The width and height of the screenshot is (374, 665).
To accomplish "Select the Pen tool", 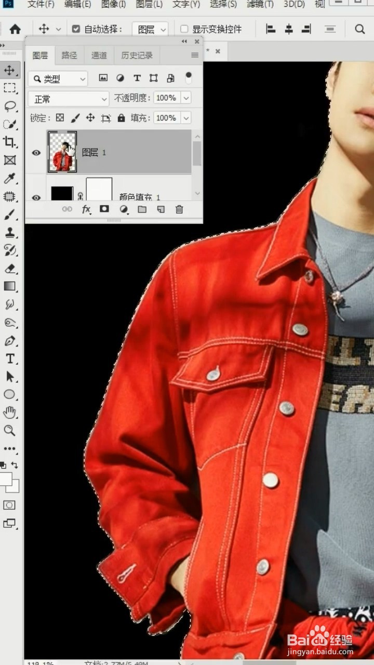I will 10,341.
